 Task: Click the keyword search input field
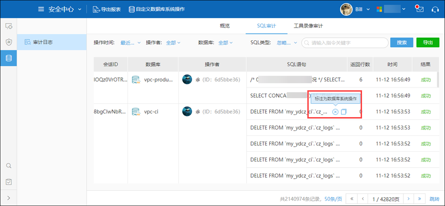tap(348, 43)
